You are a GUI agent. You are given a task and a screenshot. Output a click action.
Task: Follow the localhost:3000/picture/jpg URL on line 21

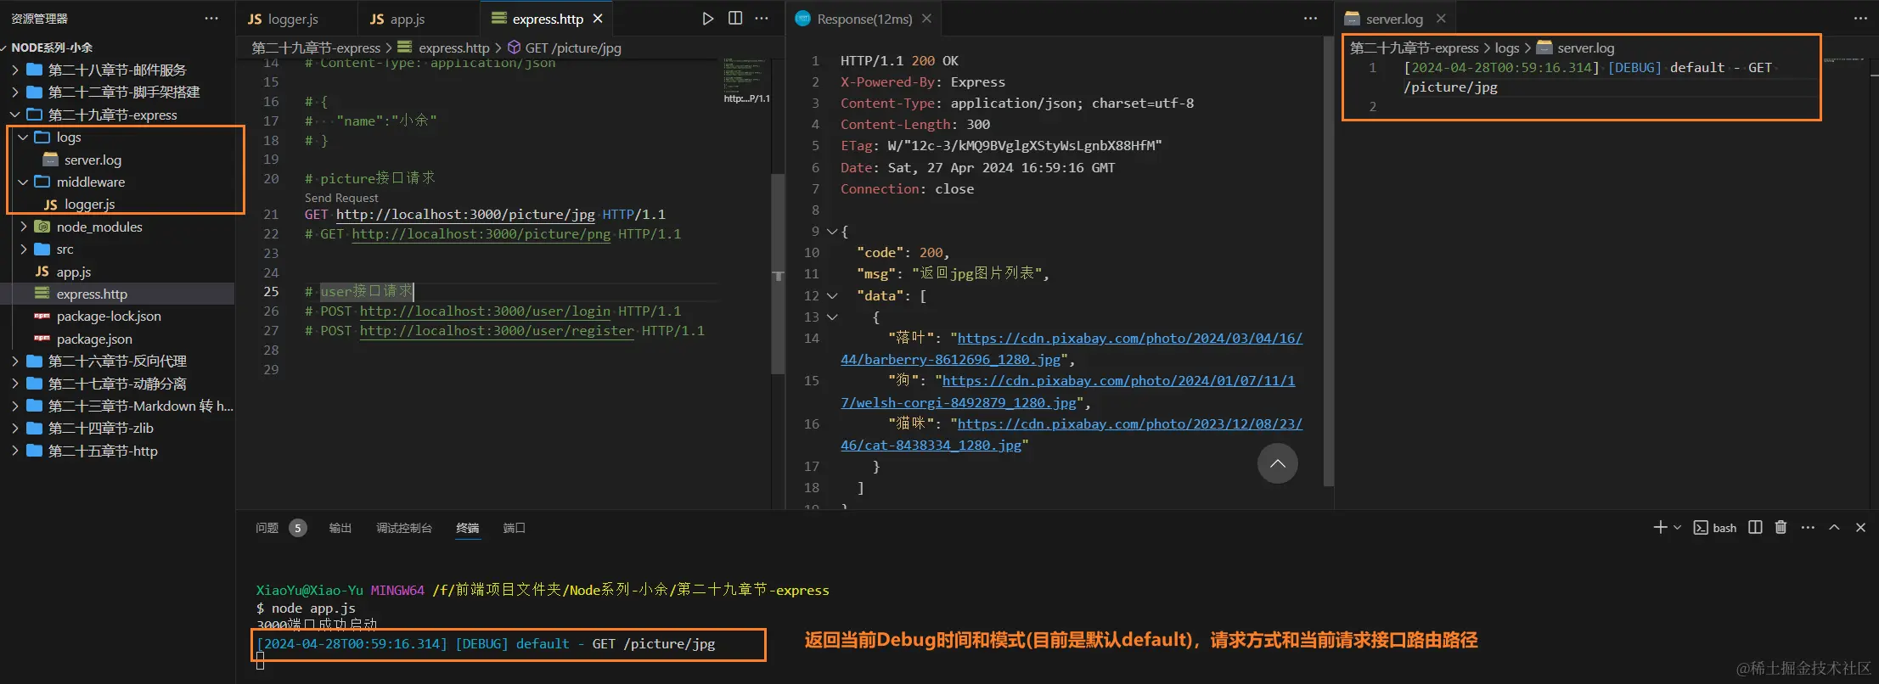pyautogui.click(x=465, y=214)
